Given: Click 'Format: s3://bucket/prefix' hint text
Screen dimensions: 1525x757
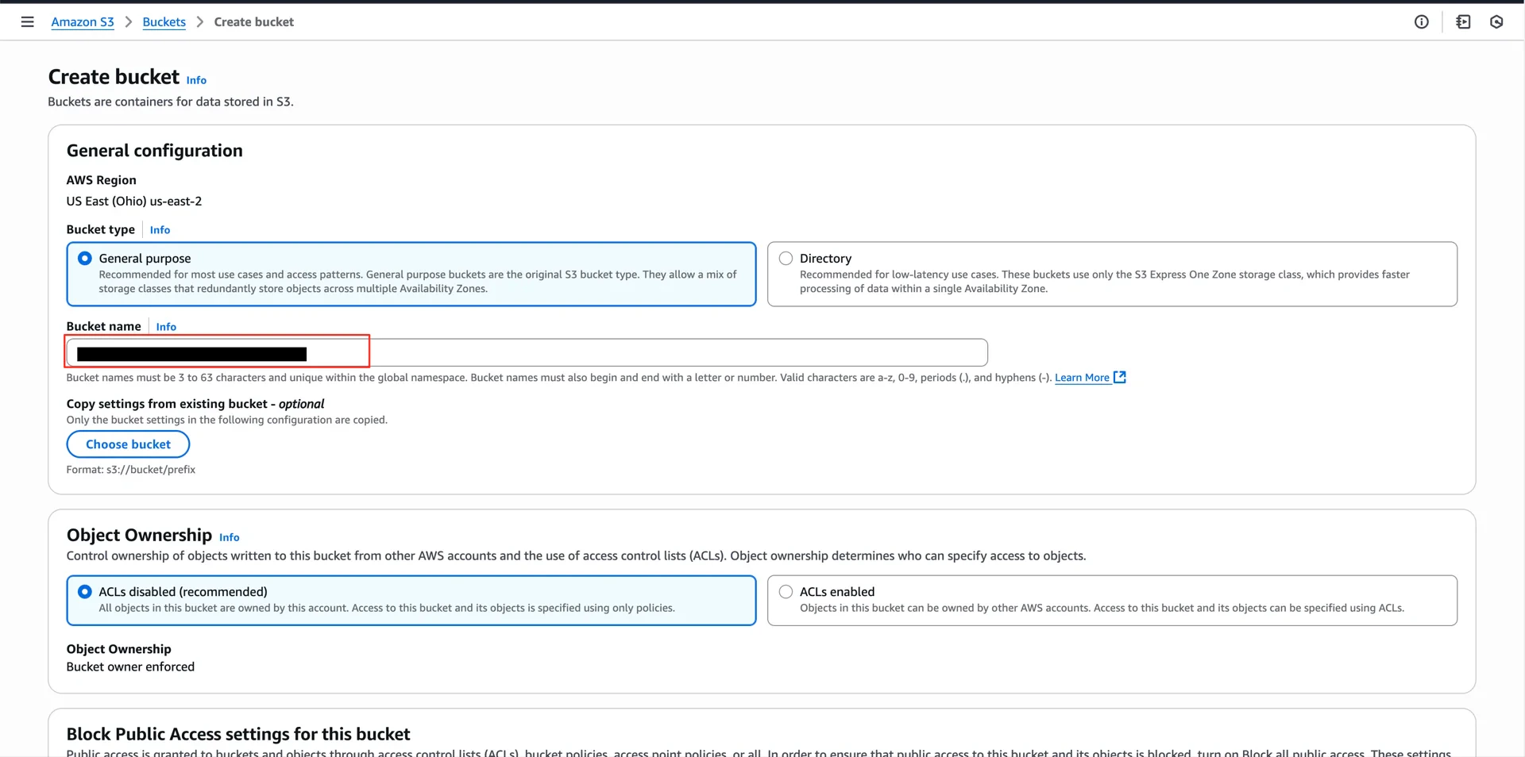Looking at the screenshot, I should coord(131,470).
